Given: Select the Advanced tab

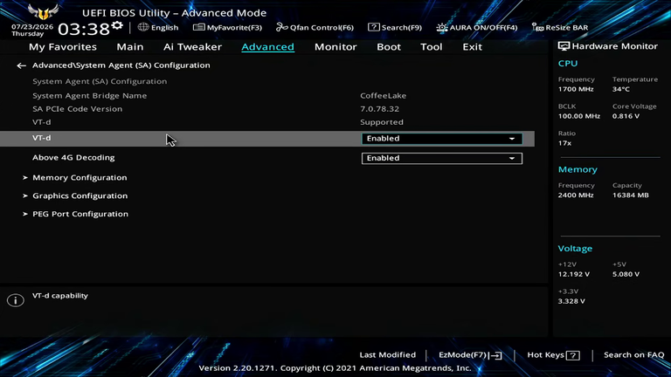Looking at the screenshot, I should [x=268, y=46].
